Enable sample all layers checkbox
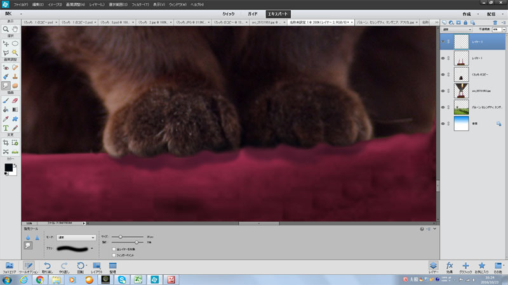The image size is (508, 285). [114, 249]
